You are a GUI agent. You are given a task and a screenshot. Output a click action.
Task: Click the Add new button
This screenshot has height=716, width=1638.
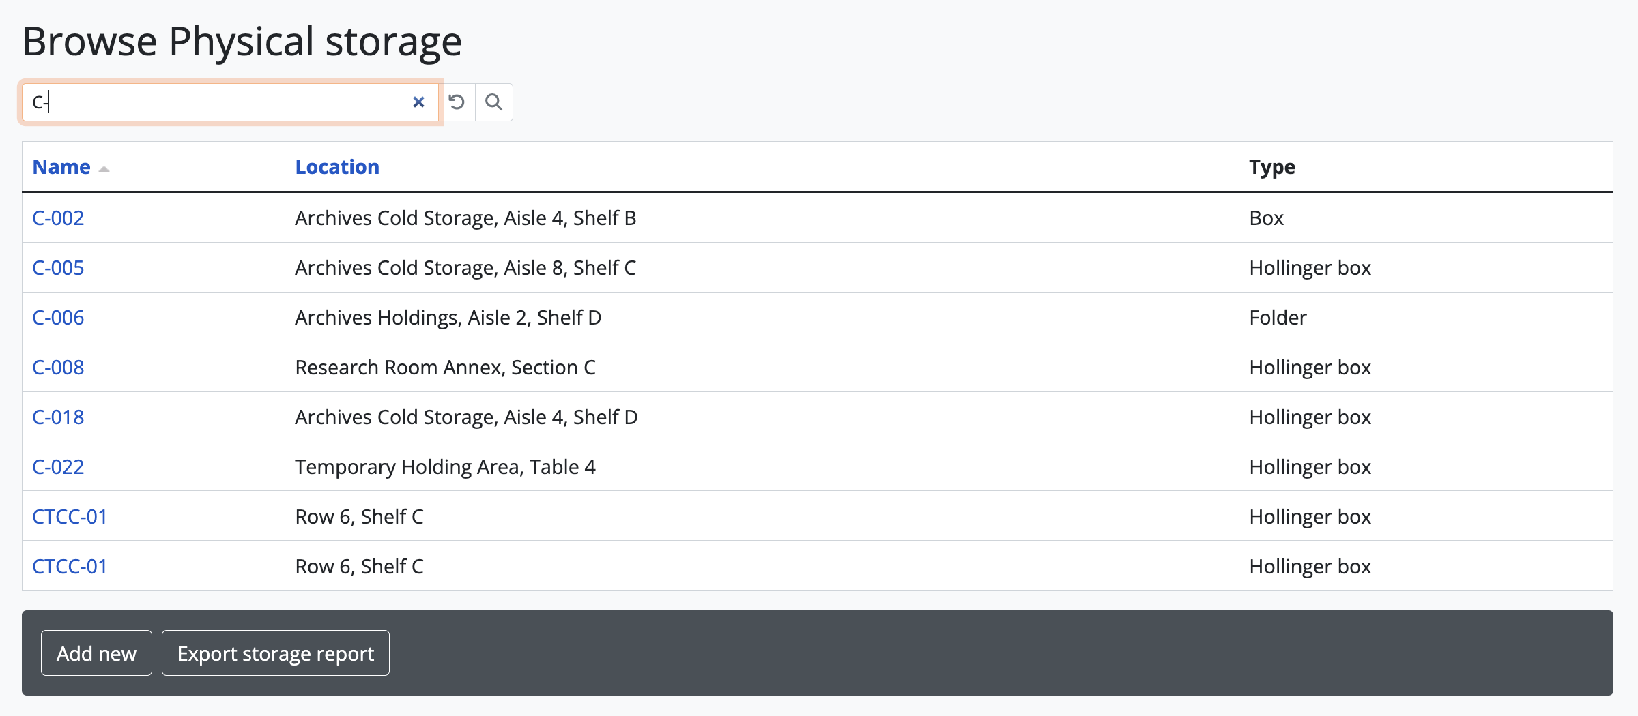click(x=96, y=653)
